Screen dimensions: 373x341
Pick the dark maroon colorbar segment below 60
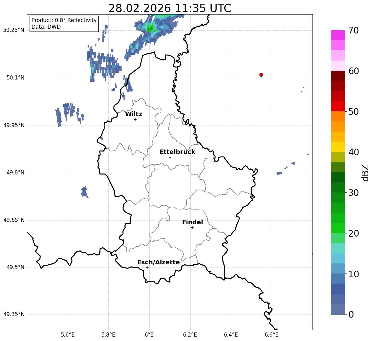tap(338, 76)
